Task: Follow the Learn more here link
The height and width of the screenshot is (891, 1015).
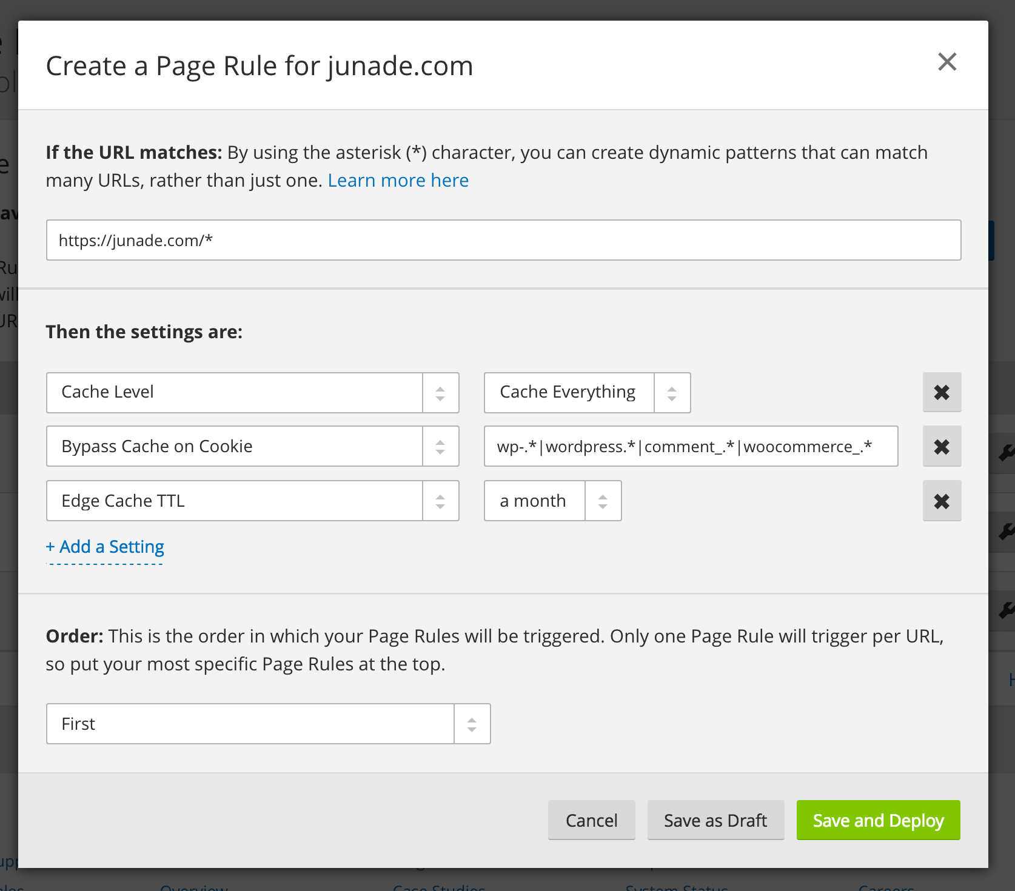Action: pyautogui.click(x=398, y=180)
